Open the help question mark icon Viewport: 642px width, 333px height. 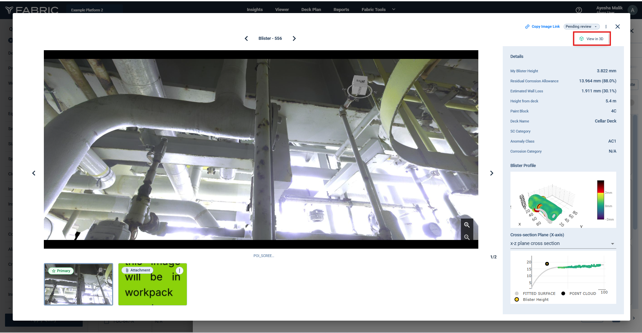tap(578, 10)
